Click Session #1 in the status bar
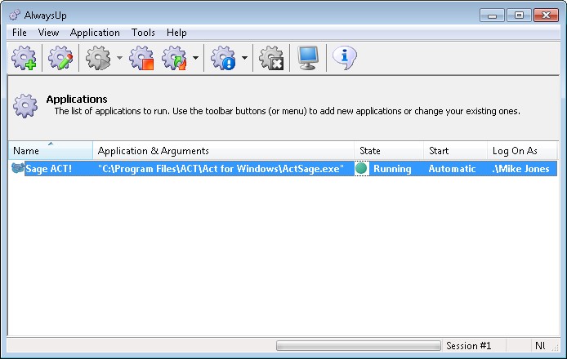Viewport: 567px width, 359px height. point(468,346)
